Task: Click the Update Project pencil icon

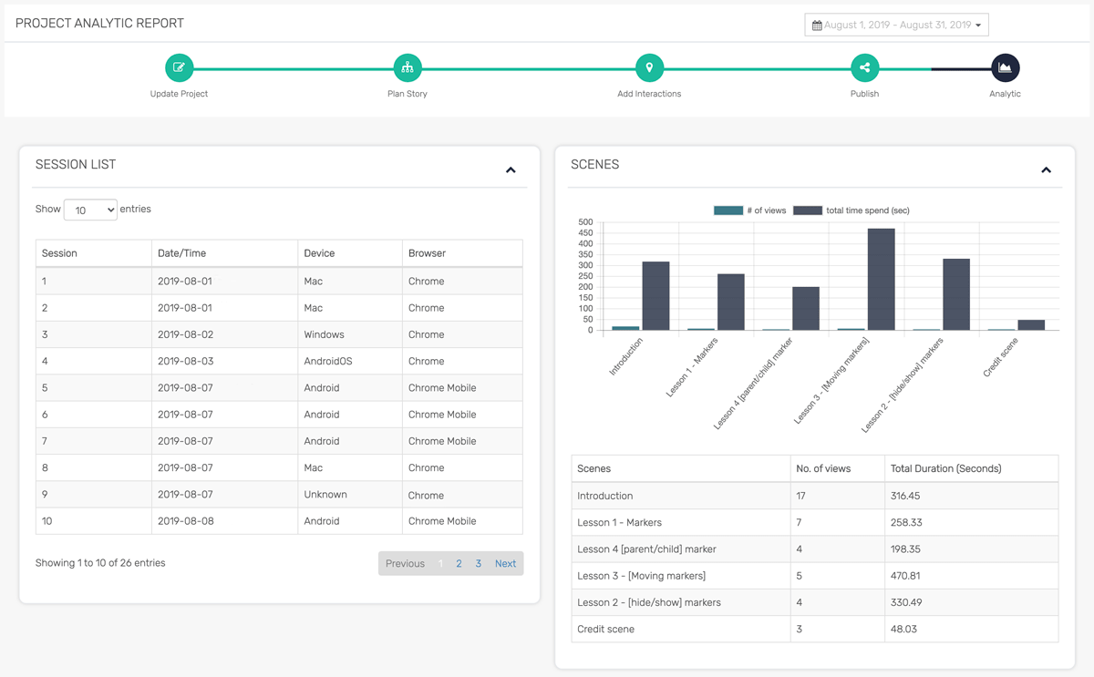Action: pyautogui.click(x=179, y=67)
